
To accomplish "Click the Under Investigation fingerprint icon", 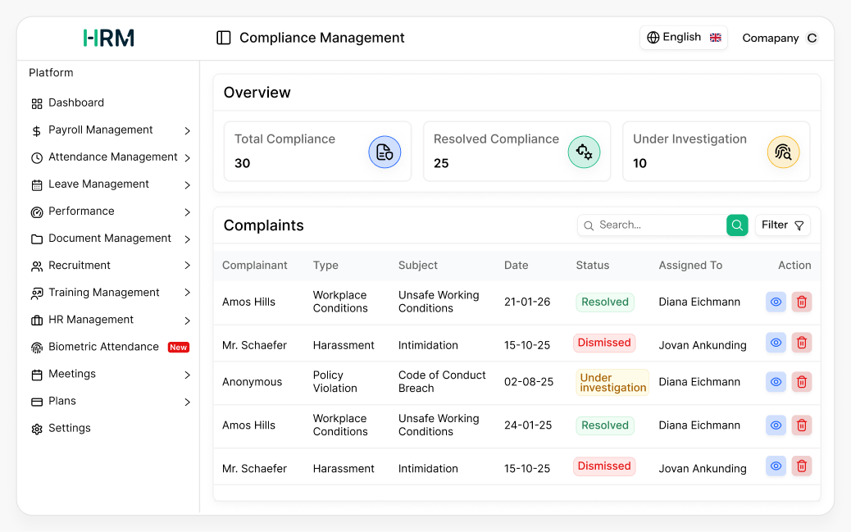I will [784, 151].
